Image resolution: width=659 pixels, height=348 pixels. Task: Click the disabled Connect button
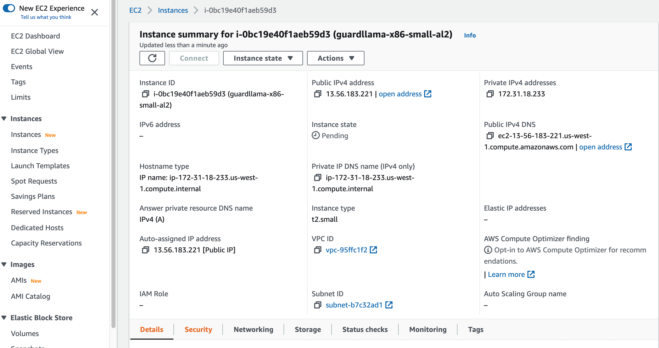pos(194,58)
